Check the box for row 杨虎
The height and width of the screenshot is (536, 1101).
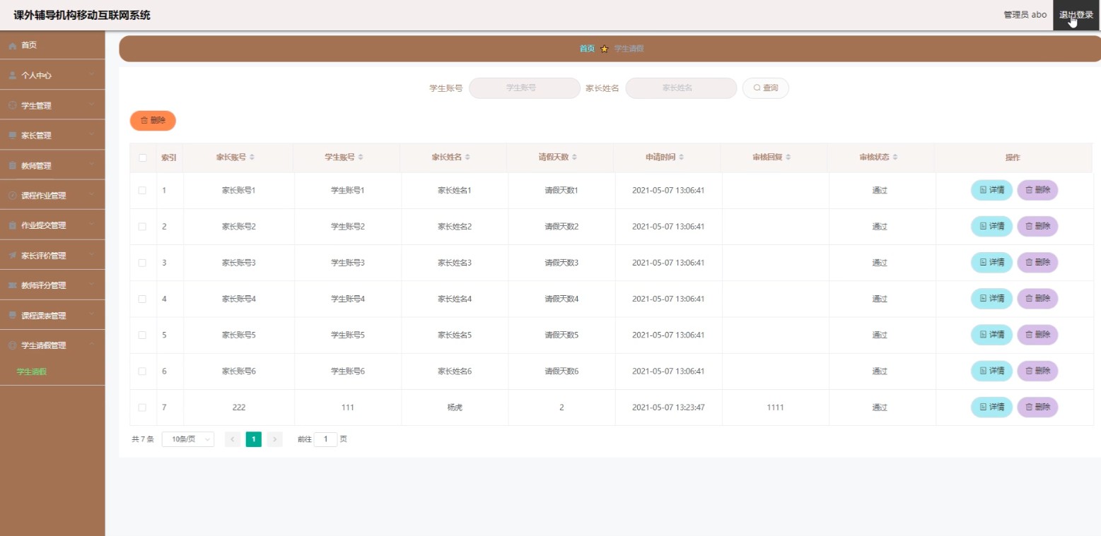pyautogui.click(x=142, y=407)
